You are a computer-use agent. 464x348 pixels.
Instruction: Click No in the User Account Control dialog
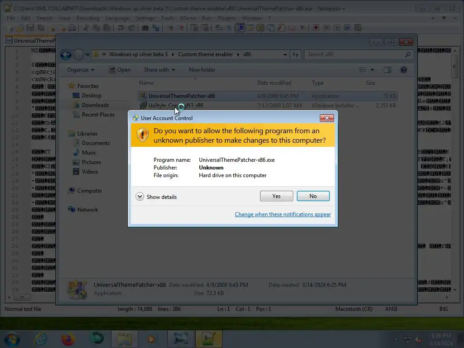point(313,196)
